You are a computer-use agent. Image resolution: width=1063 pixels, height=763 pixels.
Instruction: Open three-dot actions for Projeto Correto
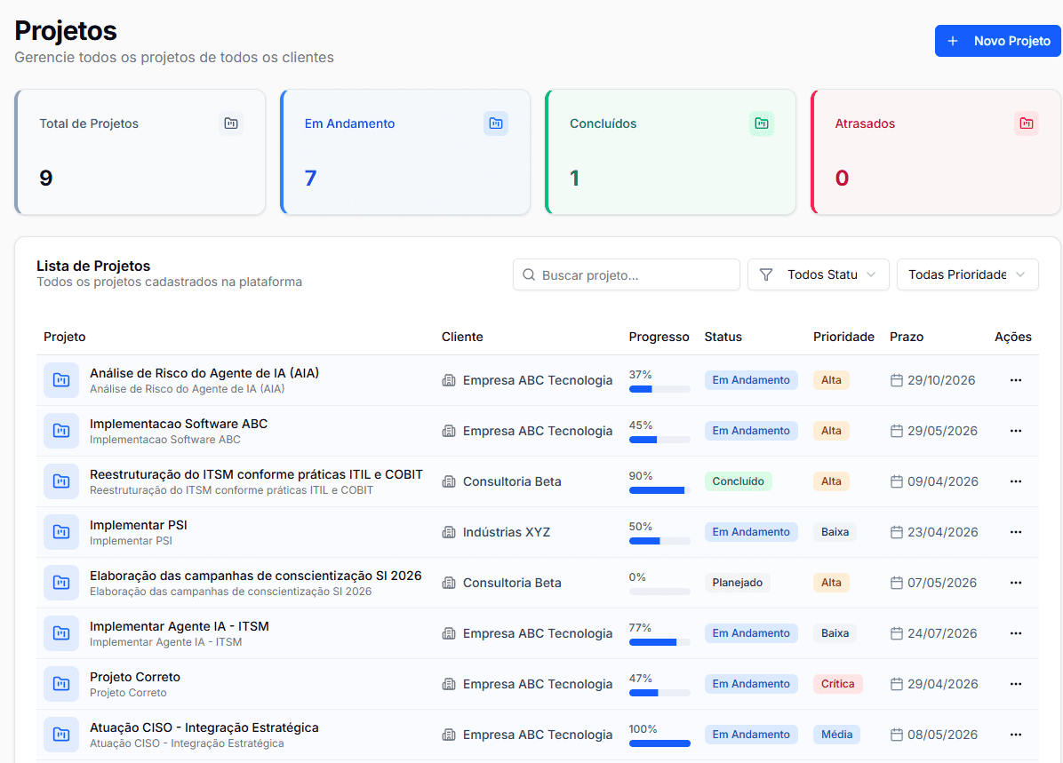[1015, 684]
